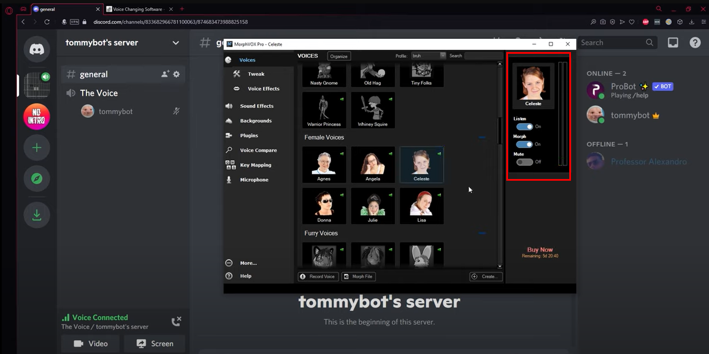
Task: Open the Tweak menu item
Action: (x=255, y=74)
